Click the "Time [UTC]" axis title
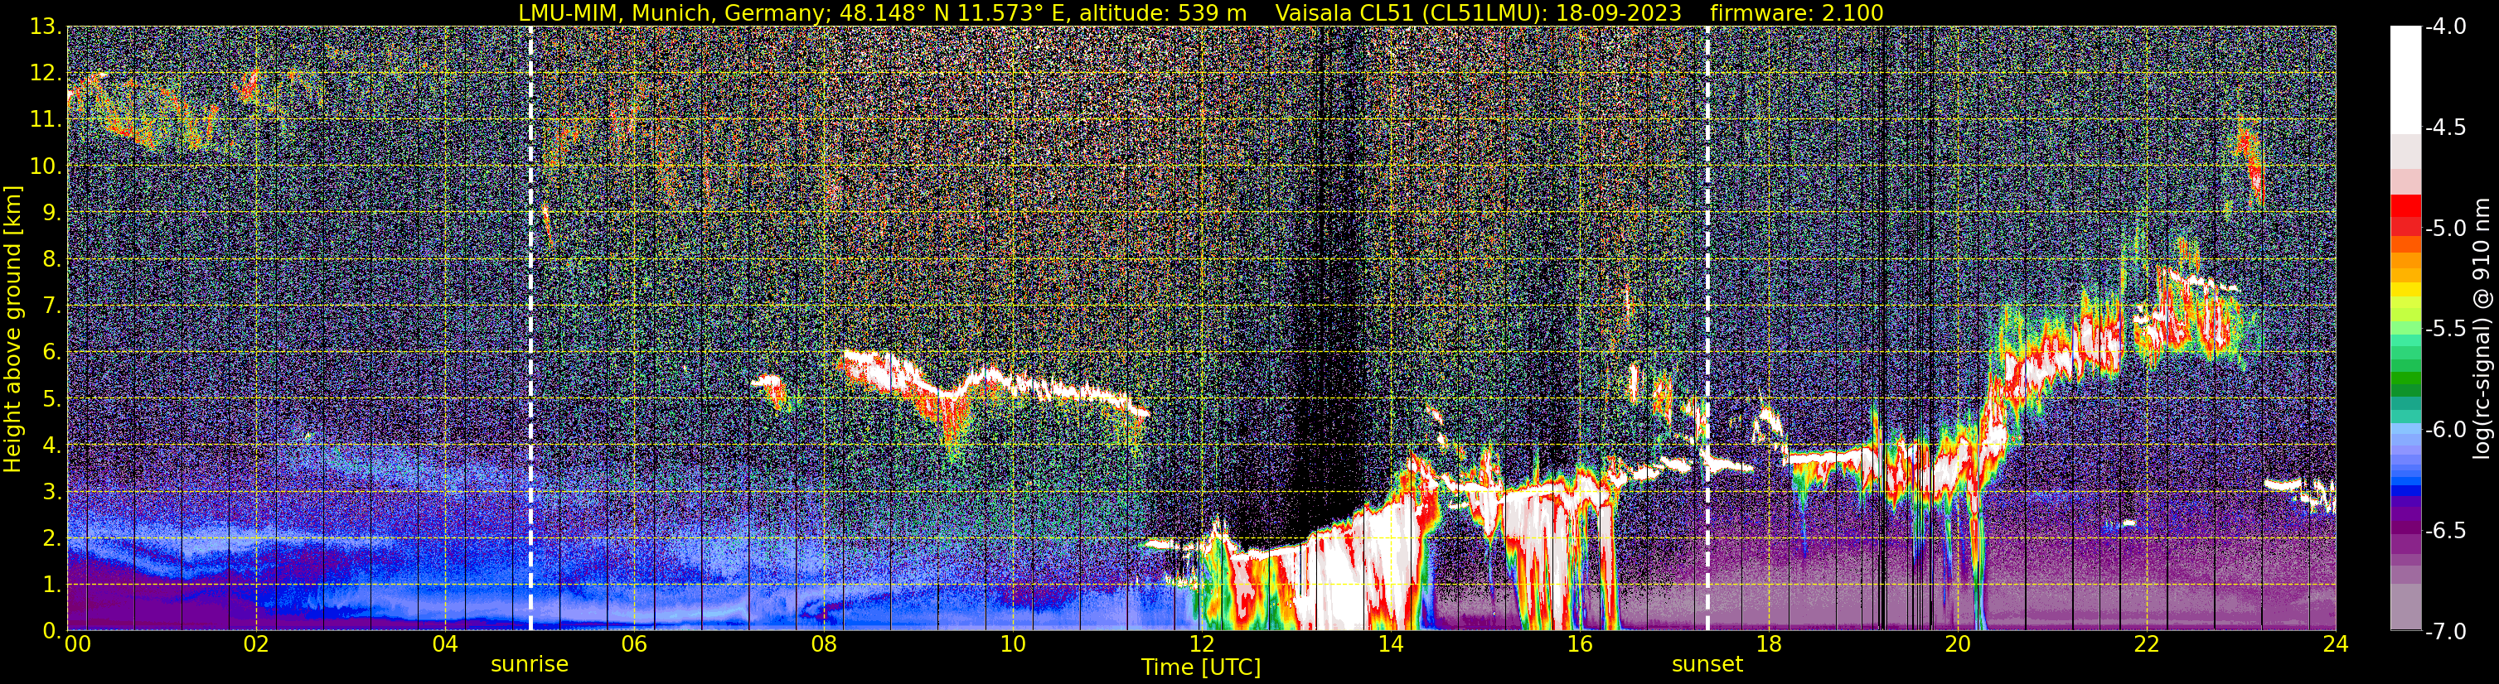 click(1201, 667)
